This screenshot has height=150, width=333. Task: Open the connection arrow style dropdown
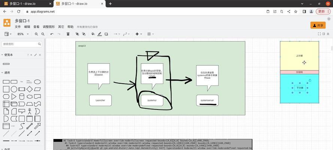(x=117, y=34)
